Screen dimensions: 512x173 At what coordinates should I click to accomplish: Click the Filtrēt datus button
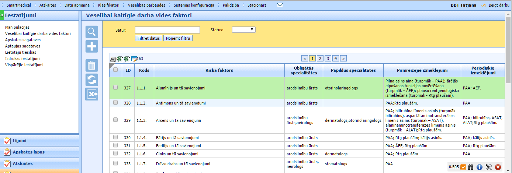149,38
